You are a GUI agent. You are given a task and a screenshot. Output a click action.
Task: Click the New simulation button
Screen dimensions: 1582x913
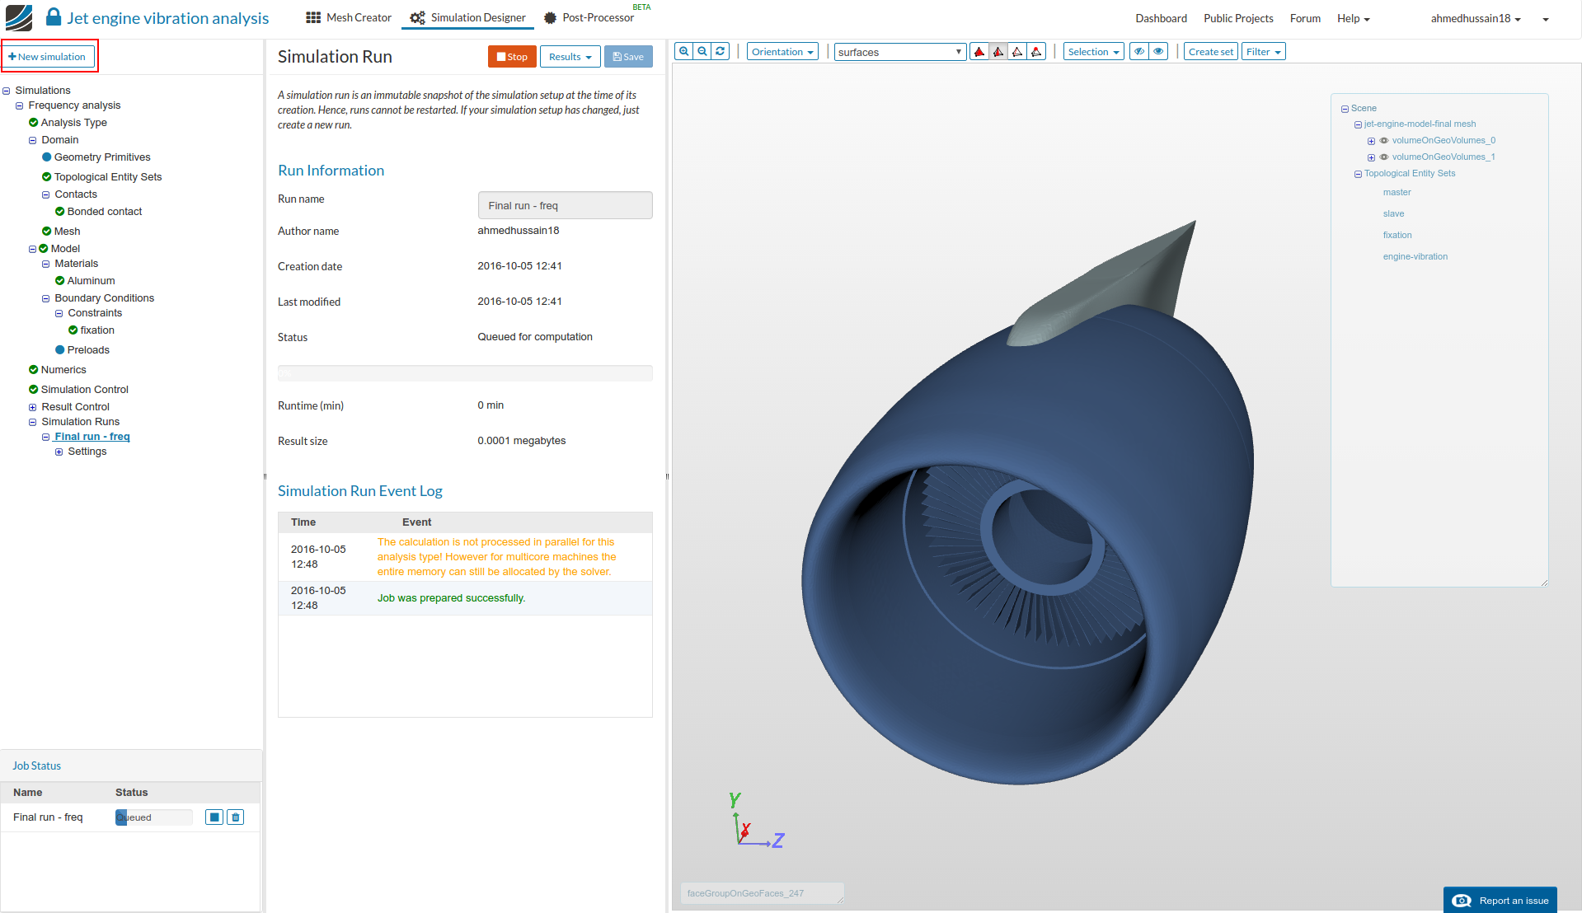tap(48, 57)
